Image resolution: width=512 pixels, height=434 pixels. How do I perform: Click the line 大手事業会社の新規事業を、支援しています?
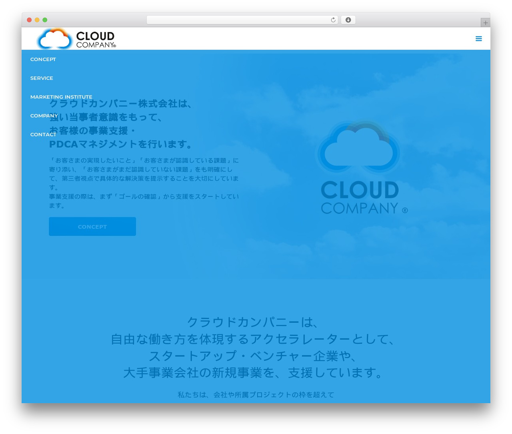(x=253, y=373)
